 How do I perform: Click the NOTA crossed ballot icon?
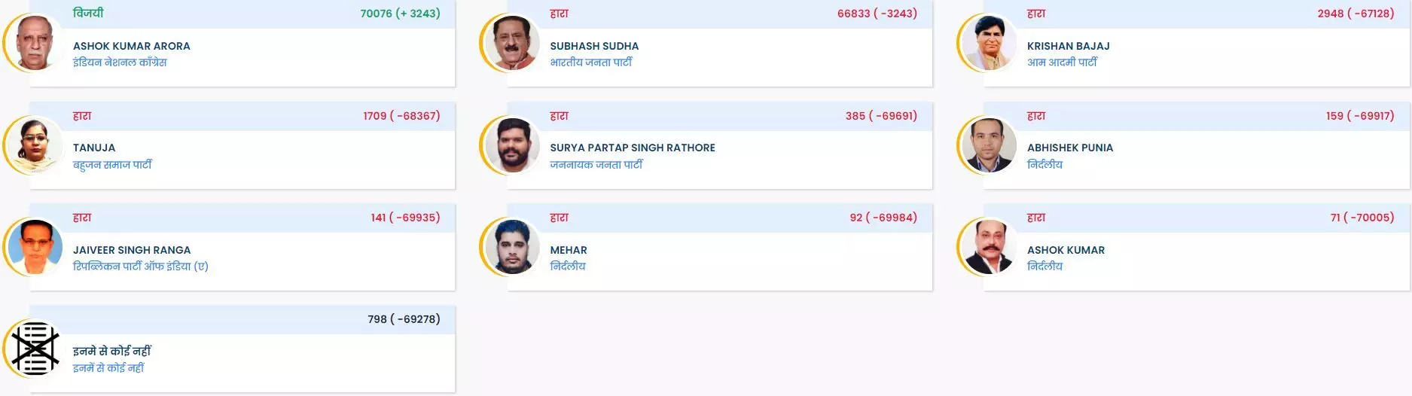tap(35, 349)
